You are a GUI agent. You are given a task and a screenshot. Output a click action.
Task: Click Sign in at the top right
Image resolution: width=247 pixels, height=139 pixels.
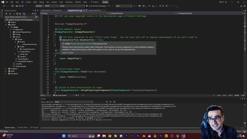222,2
